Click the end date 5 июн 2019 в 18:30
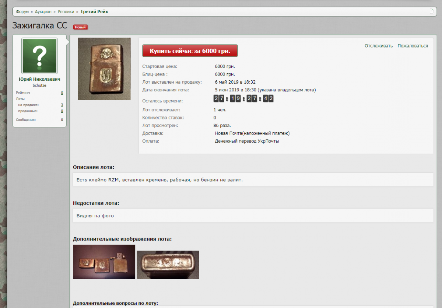Image resolution: width=442 pixels, height=308 pixels. tap(235, 90)
